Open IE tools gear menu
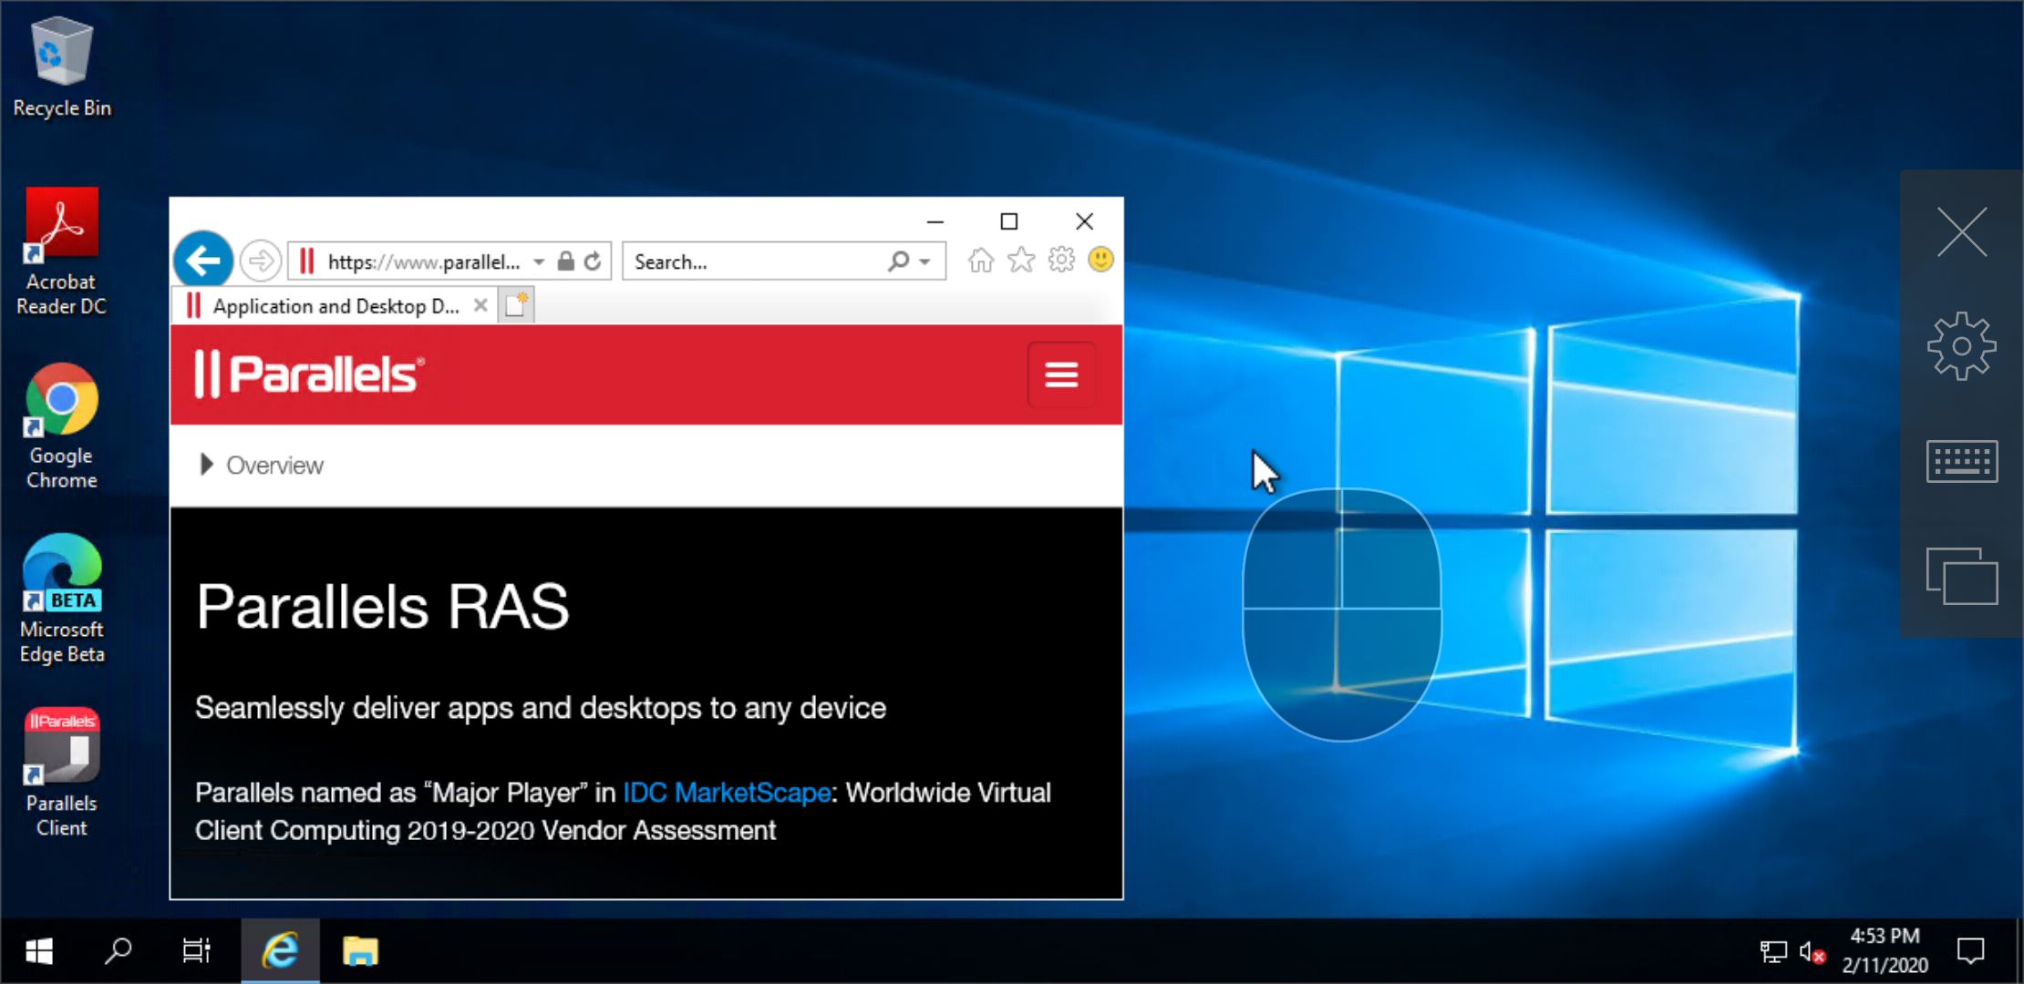The height and width of the screenshot is (984, 2024). click(1061, 261)
